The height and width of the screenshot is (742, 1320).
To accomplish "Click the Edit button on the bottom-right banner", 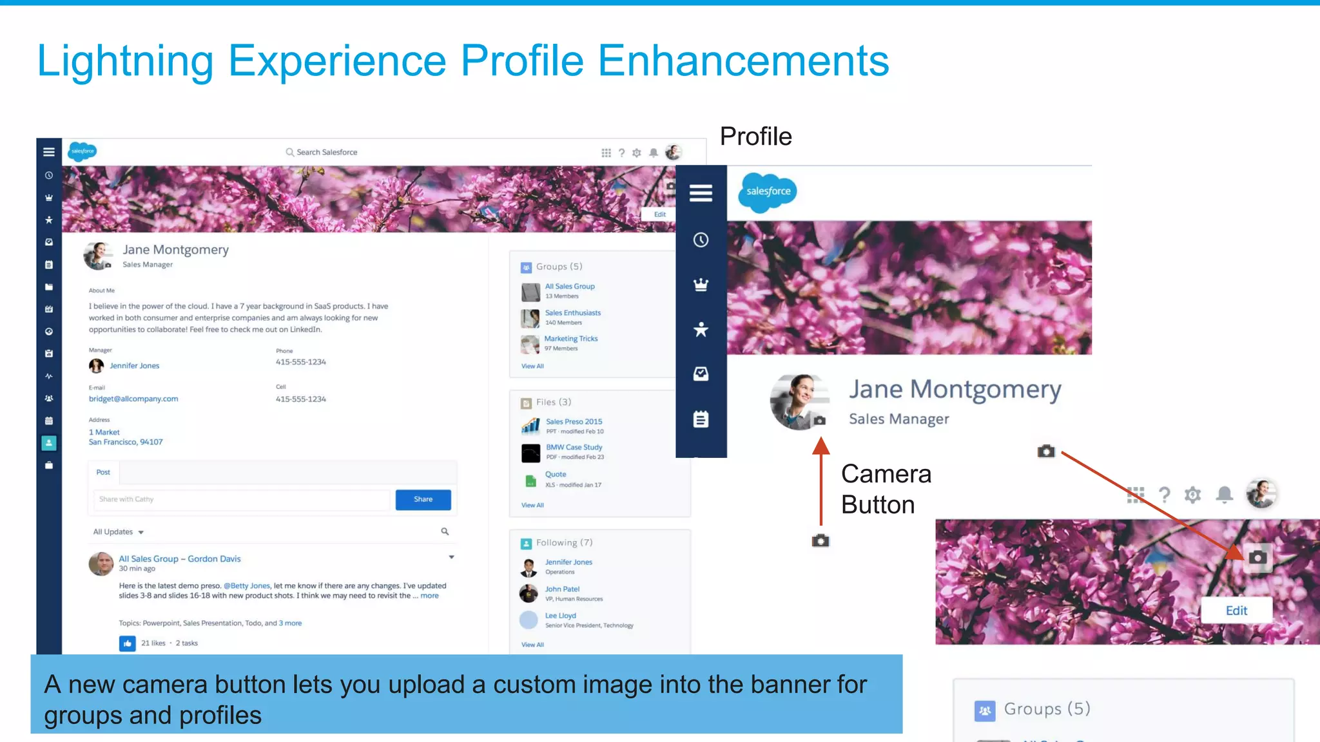I will 1236,610.
